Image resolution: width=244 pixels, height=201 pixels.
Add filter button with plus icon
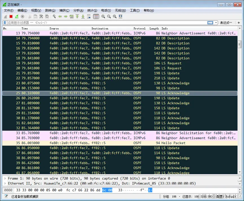(x=239, y=23)
